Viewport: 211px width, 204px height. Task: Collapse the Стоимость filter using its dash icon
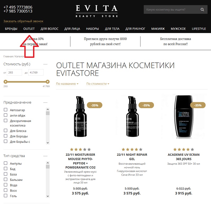pos(45,64)
